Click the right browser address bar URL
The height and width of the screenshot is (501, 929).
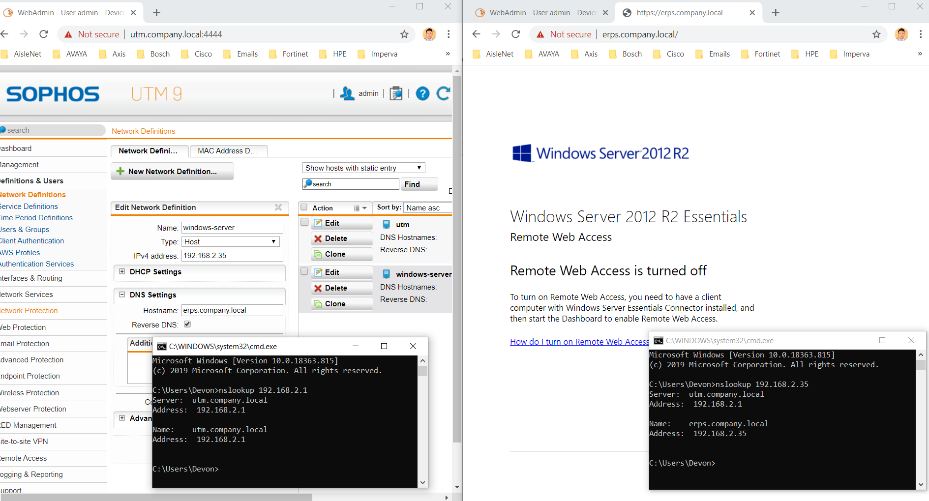pos(640,34)
